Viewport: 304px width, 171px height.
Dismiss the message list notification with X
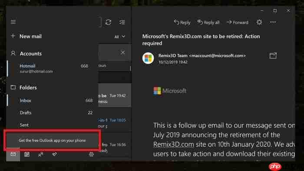tap(123, 53)
